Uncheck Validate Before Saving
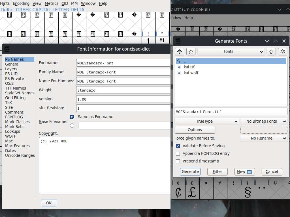The height and width of the screenshot is (217, 290). click(x=178, y=146)
